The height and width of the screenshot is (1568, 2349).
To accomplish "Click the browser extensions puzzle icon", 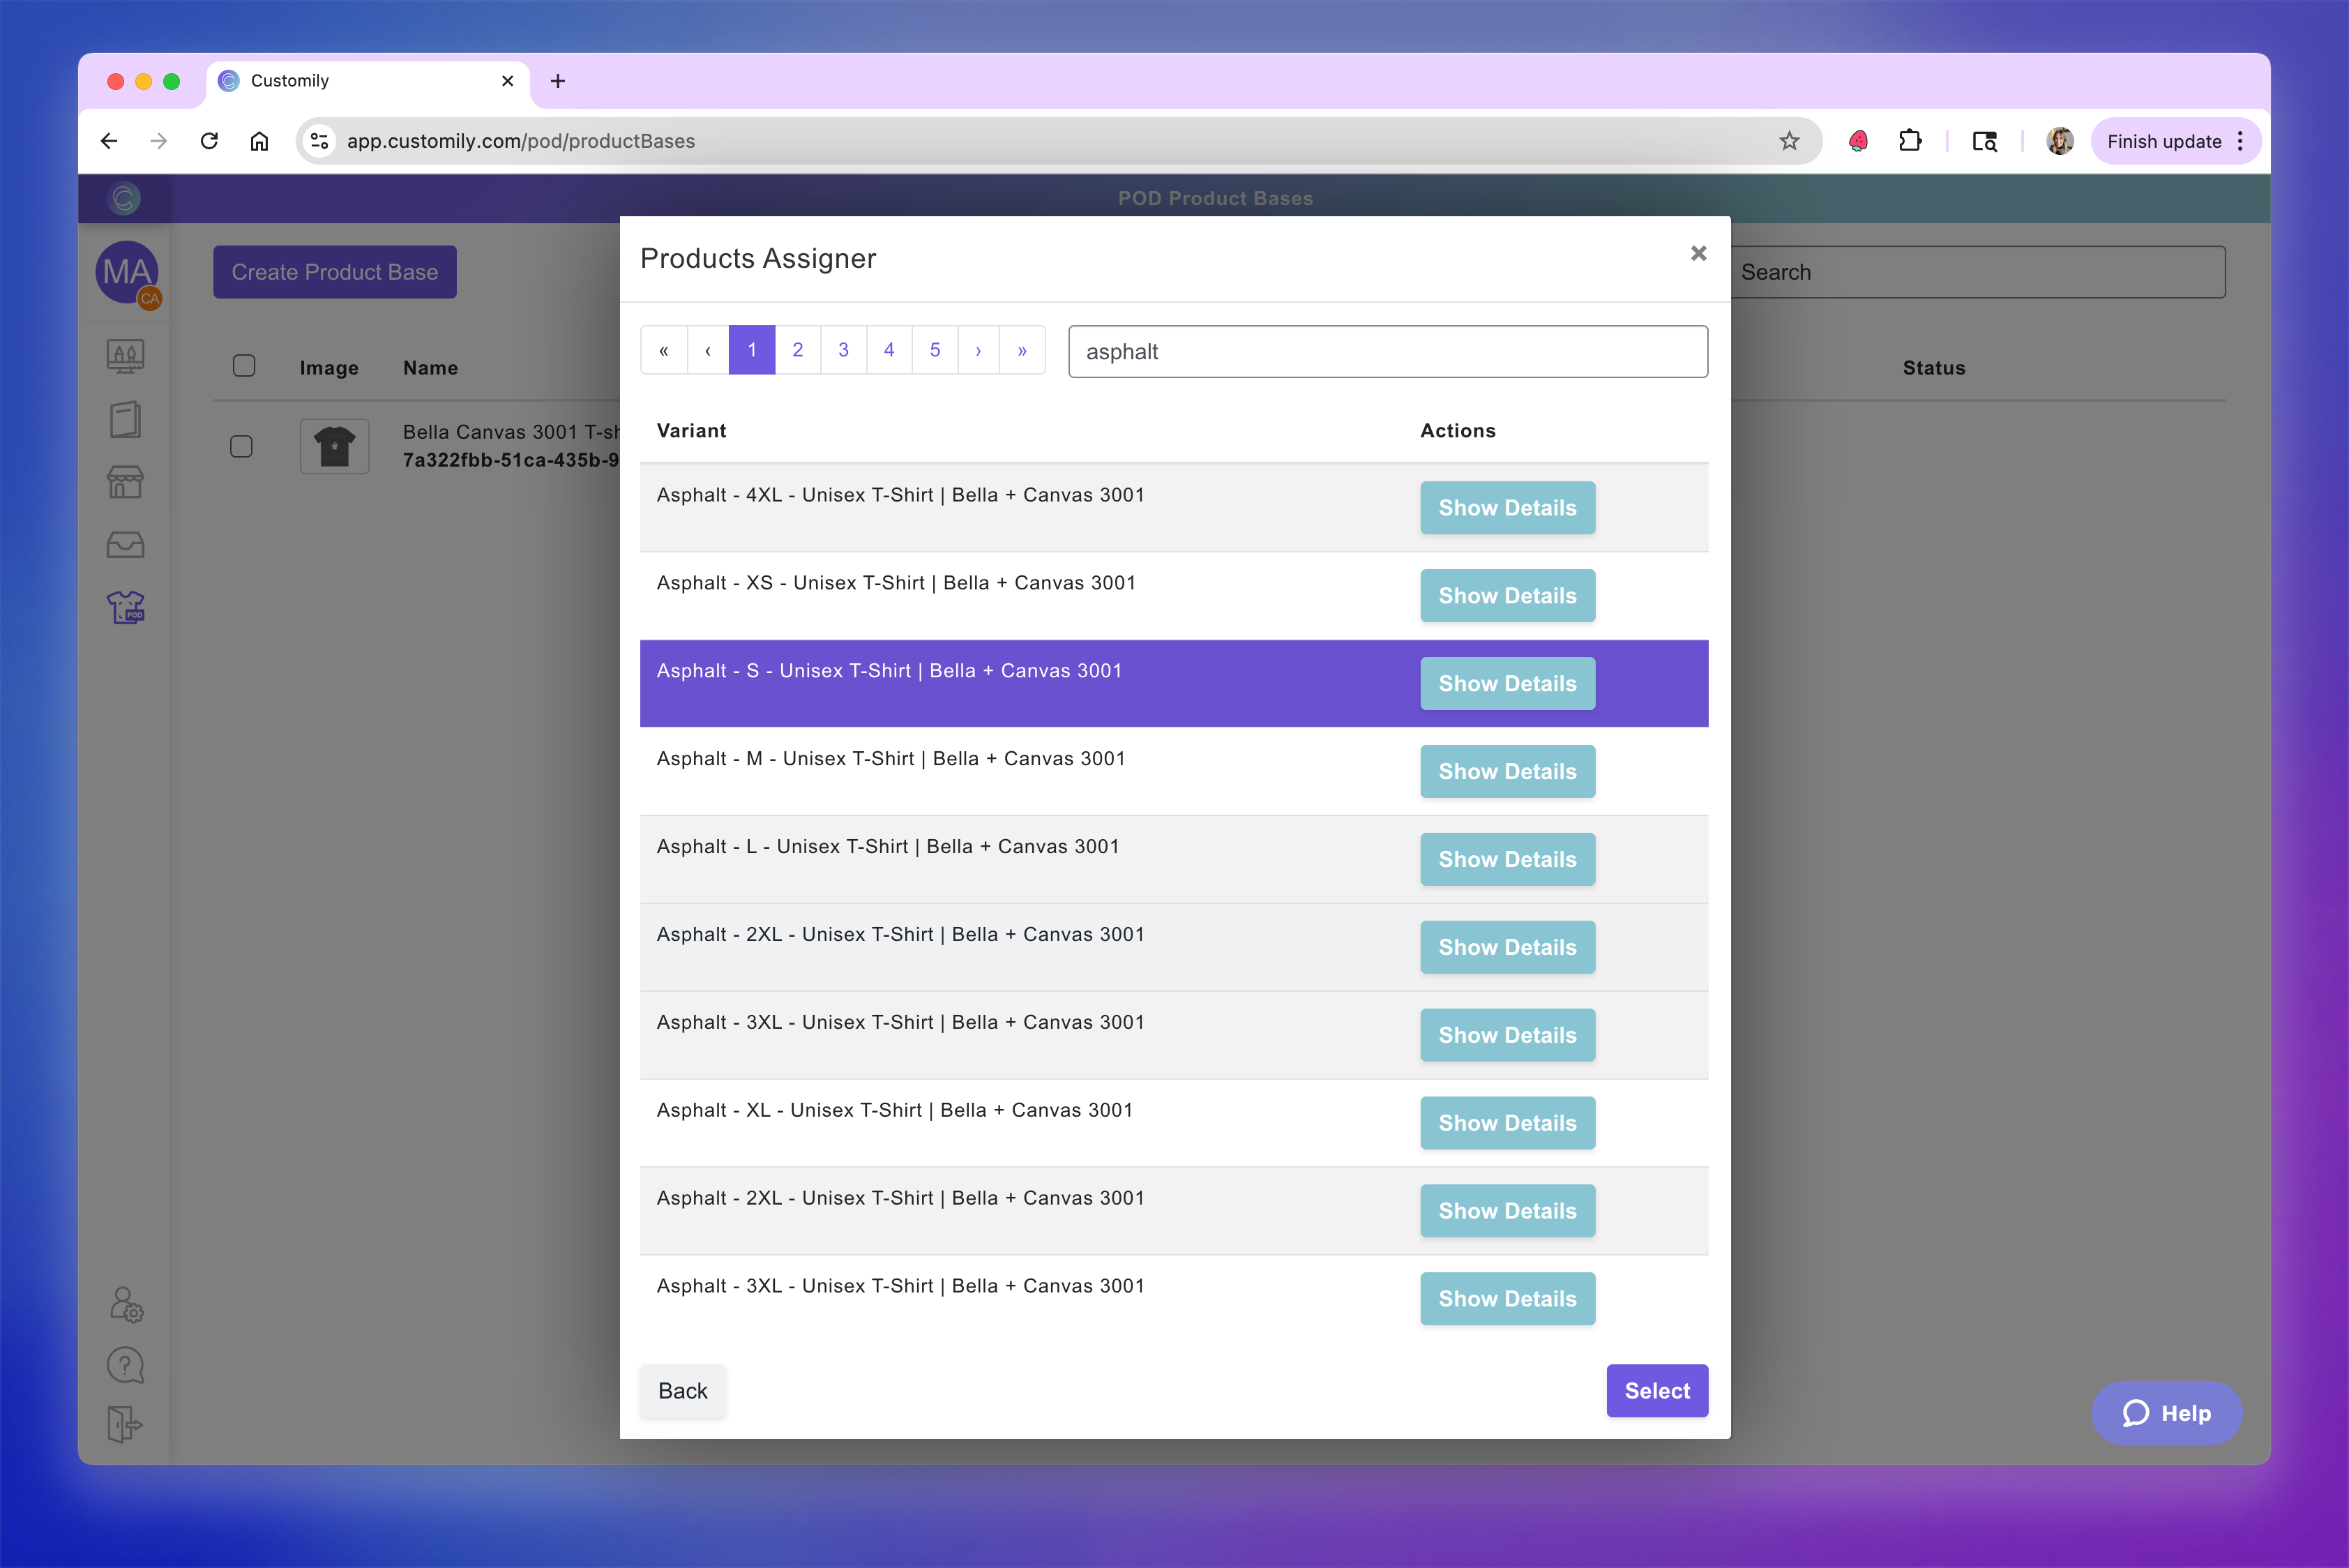I will 1910,141.
